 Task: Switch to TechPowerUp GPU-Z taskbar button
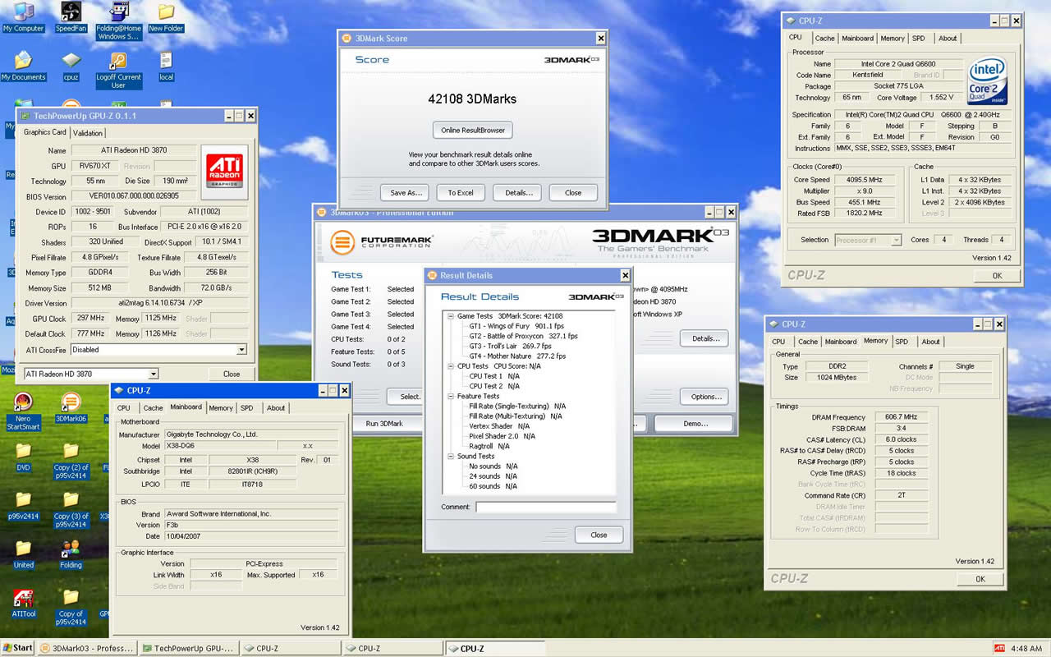point(190,648)
